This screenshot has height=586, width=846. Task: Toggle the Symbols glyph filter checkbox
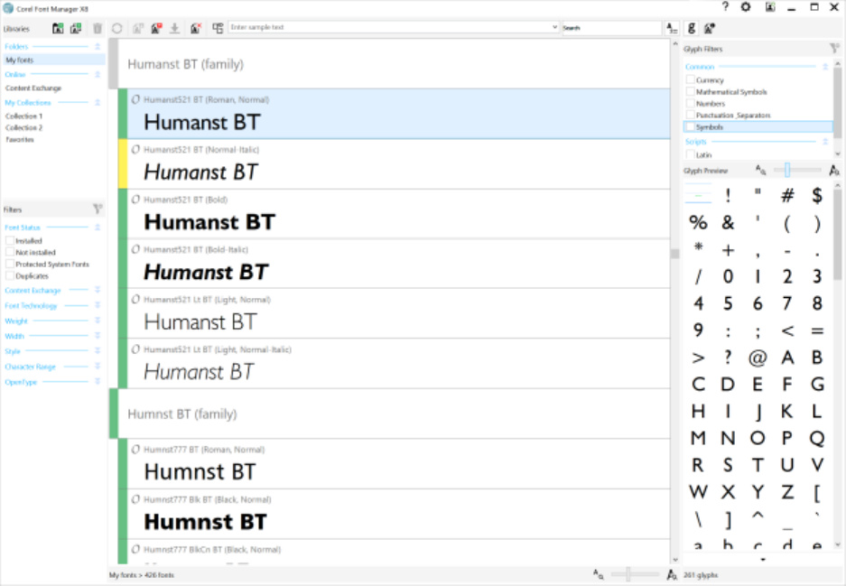pos(690,126)
